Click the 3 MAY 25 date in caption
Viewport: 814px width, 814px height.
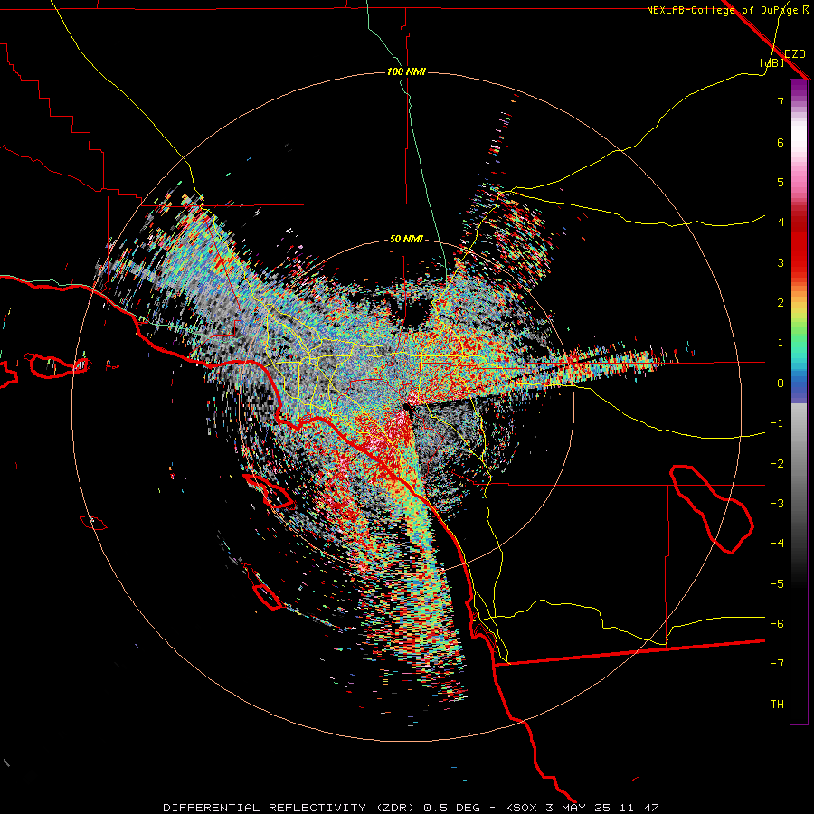577,808
